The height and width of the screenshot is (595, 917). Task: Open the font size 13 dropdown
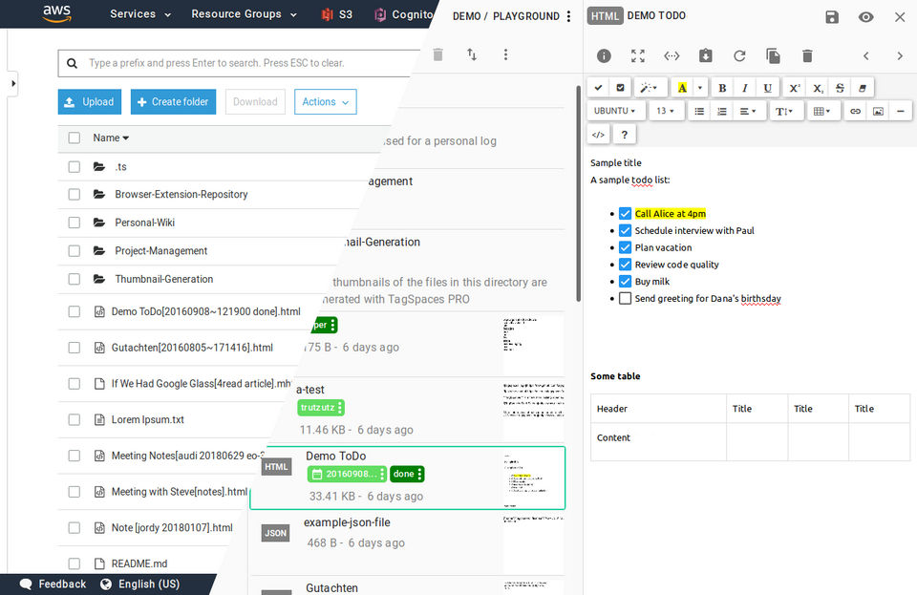[x=666, y=111]
